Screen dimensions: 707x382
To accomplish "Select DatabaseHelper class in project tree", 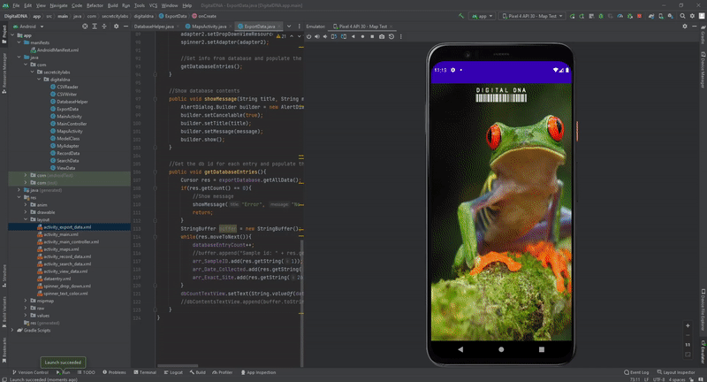I will [72, 102].
